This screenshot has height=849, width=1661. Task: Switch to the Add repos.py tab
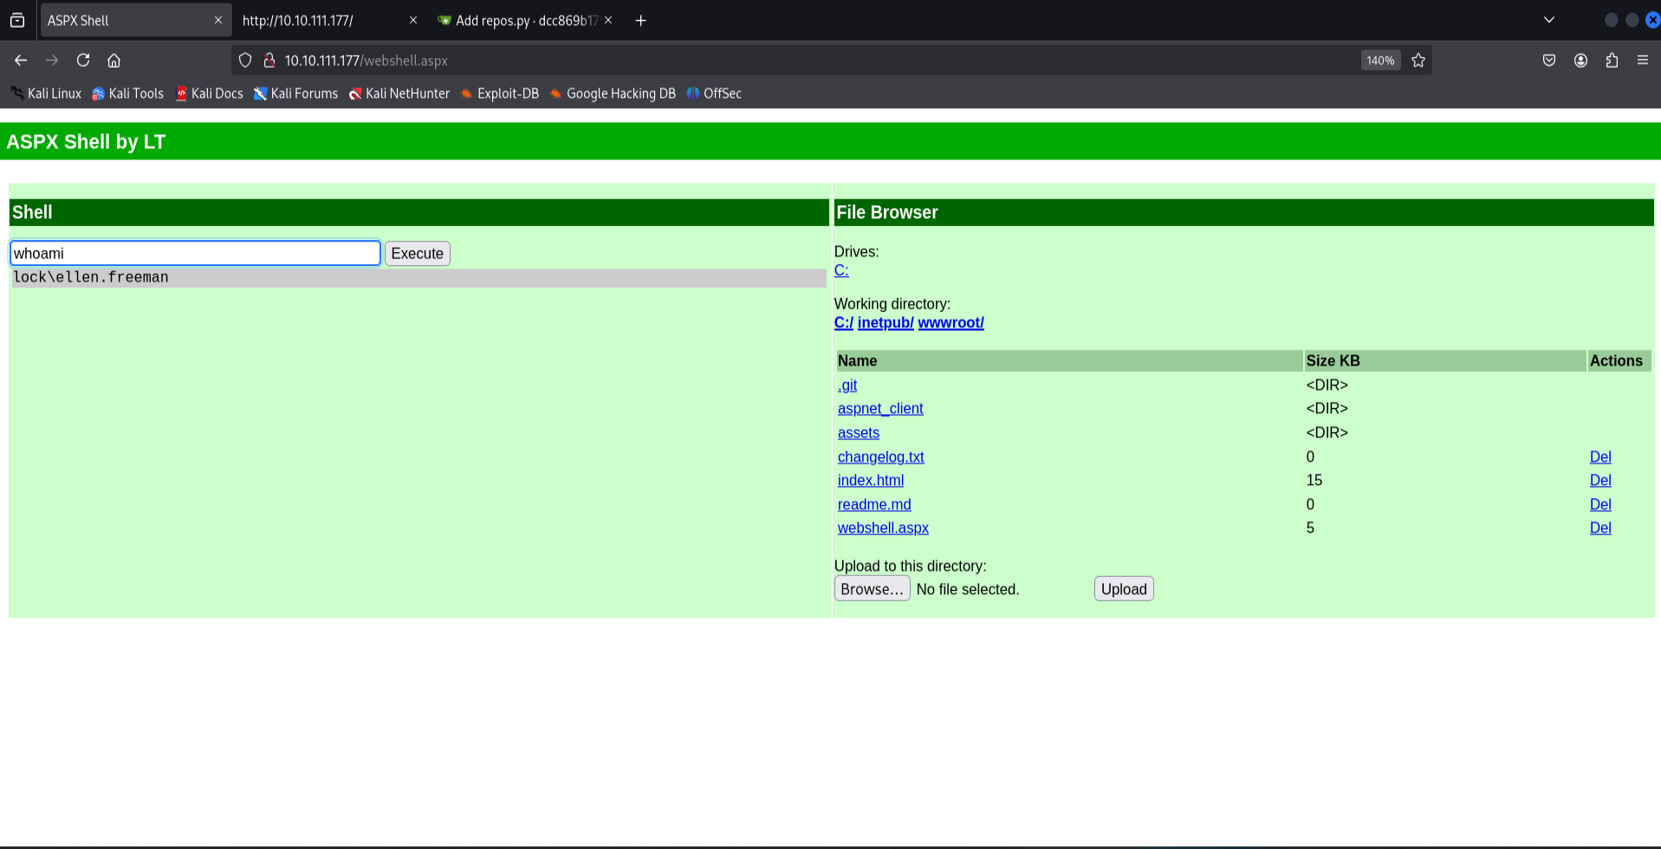click(525, 21)
